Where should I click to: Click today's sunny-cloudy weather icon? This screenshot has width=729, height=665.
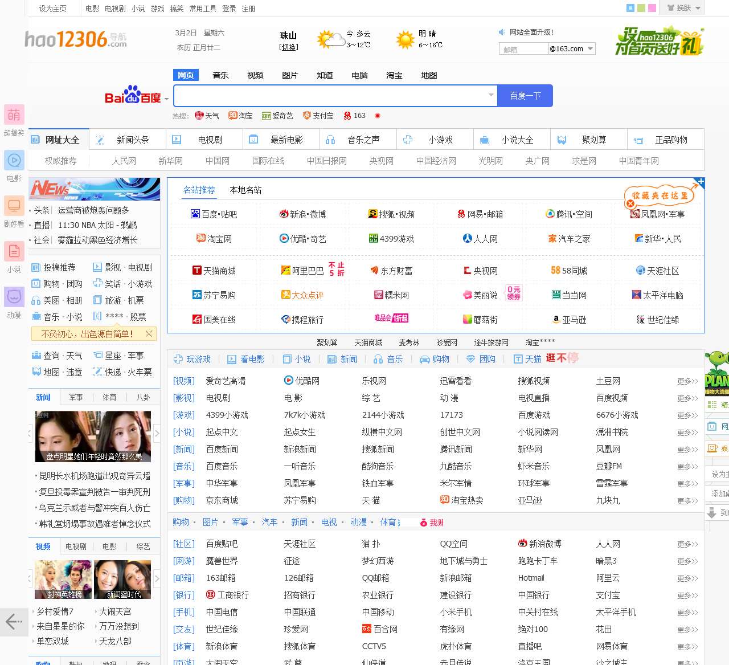coord(330,39)
